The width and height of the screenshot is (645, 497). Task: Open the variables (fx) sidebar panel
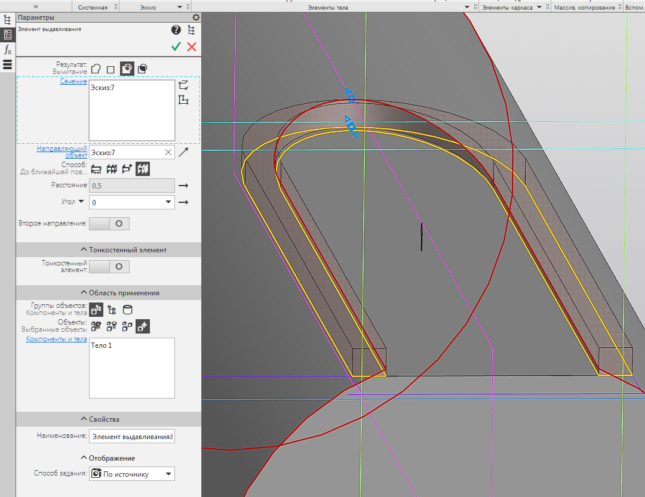click(8, 50)
